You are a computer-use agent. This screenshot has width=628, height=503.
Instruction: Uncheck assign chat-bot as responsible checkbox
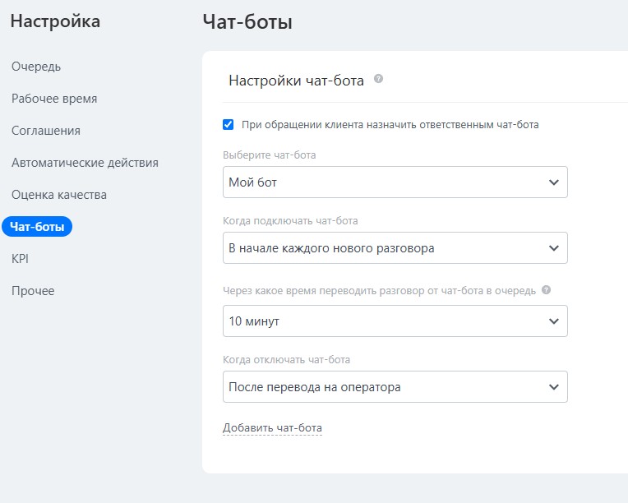click(x=229, y=125)
